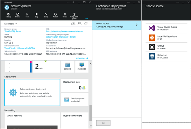Open the users and roles icon

[79, 24]
